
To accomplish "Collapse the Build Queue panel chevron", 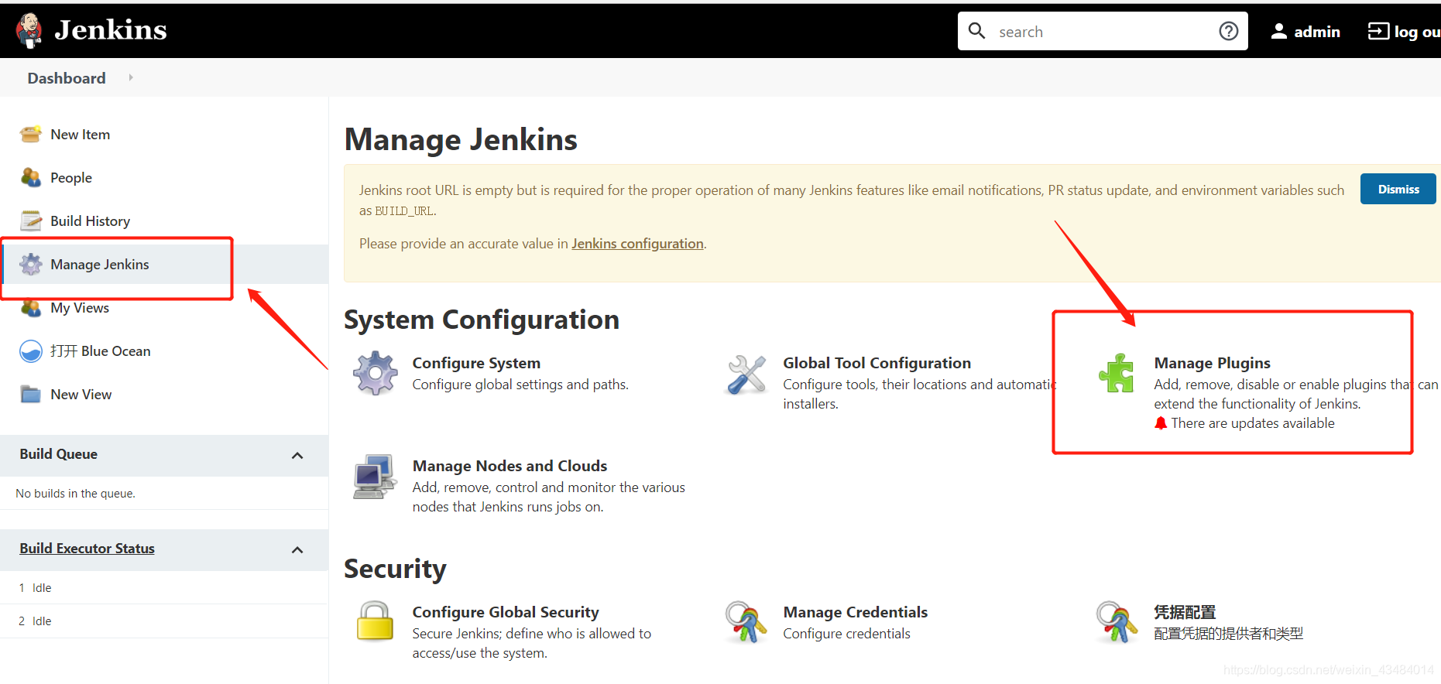I will point(297,455).
